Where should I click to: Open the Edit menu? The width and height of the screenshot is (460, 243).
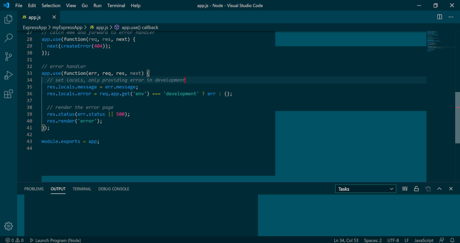tap(32, 6)
